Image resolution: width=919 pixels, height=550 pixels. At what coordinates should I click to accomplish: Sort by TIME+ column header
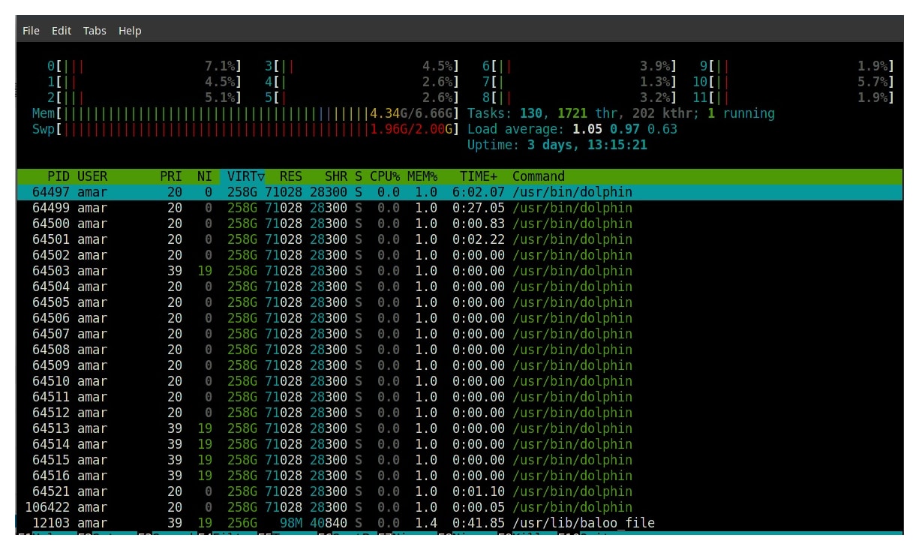pyautogui.click(x=478, y=176)
